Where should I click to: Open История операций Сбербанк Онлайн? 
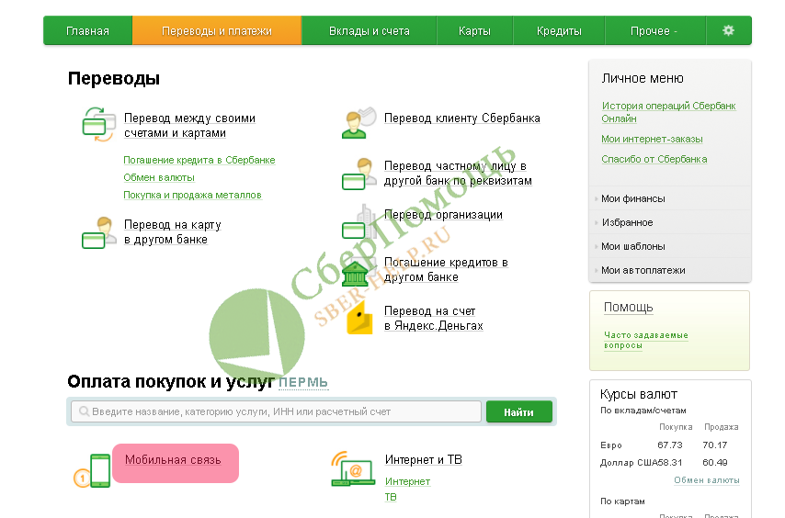click(x=668, y=112)
